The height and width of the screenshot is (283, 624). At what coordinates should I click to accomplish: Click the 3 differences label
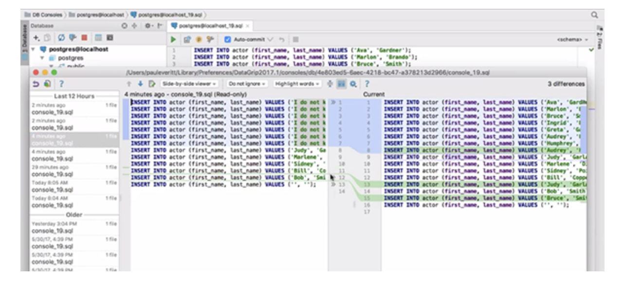[566, 84]
